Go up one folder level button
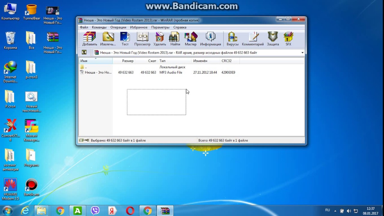Screen dimensions: 384x216 point(84,52)
